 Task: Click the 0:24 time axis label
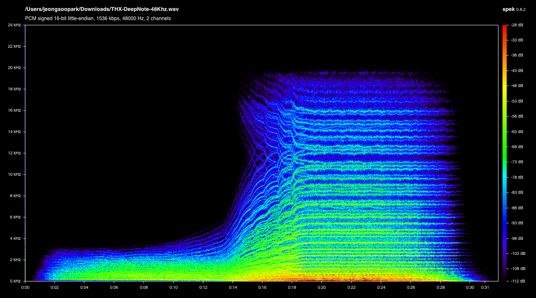381,288
